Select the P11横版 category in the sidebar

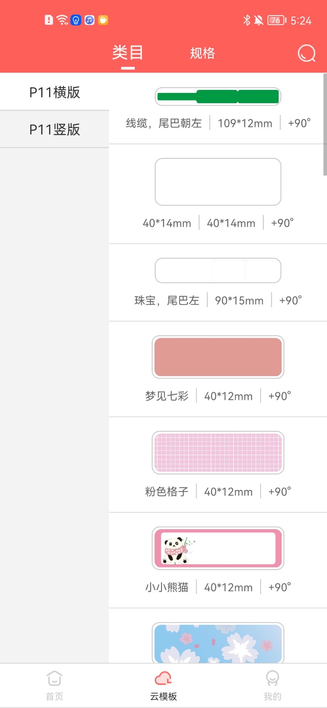(x=54, y=92)
